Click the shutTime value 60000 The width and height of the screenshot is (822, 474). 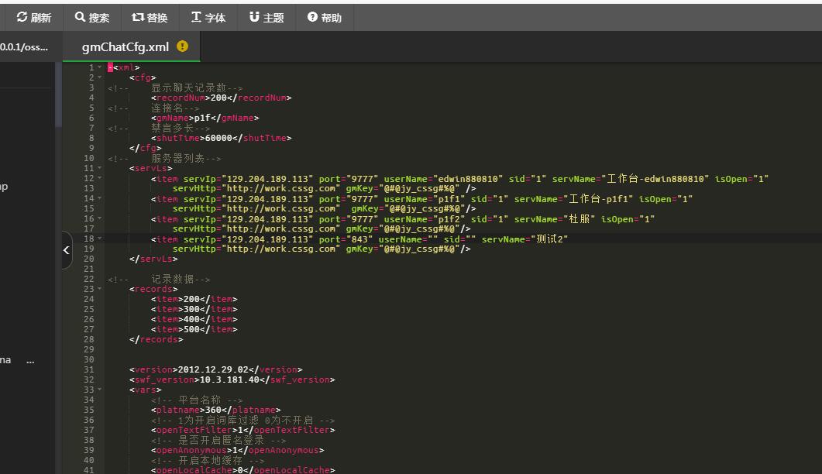click(x=218, y=138)
